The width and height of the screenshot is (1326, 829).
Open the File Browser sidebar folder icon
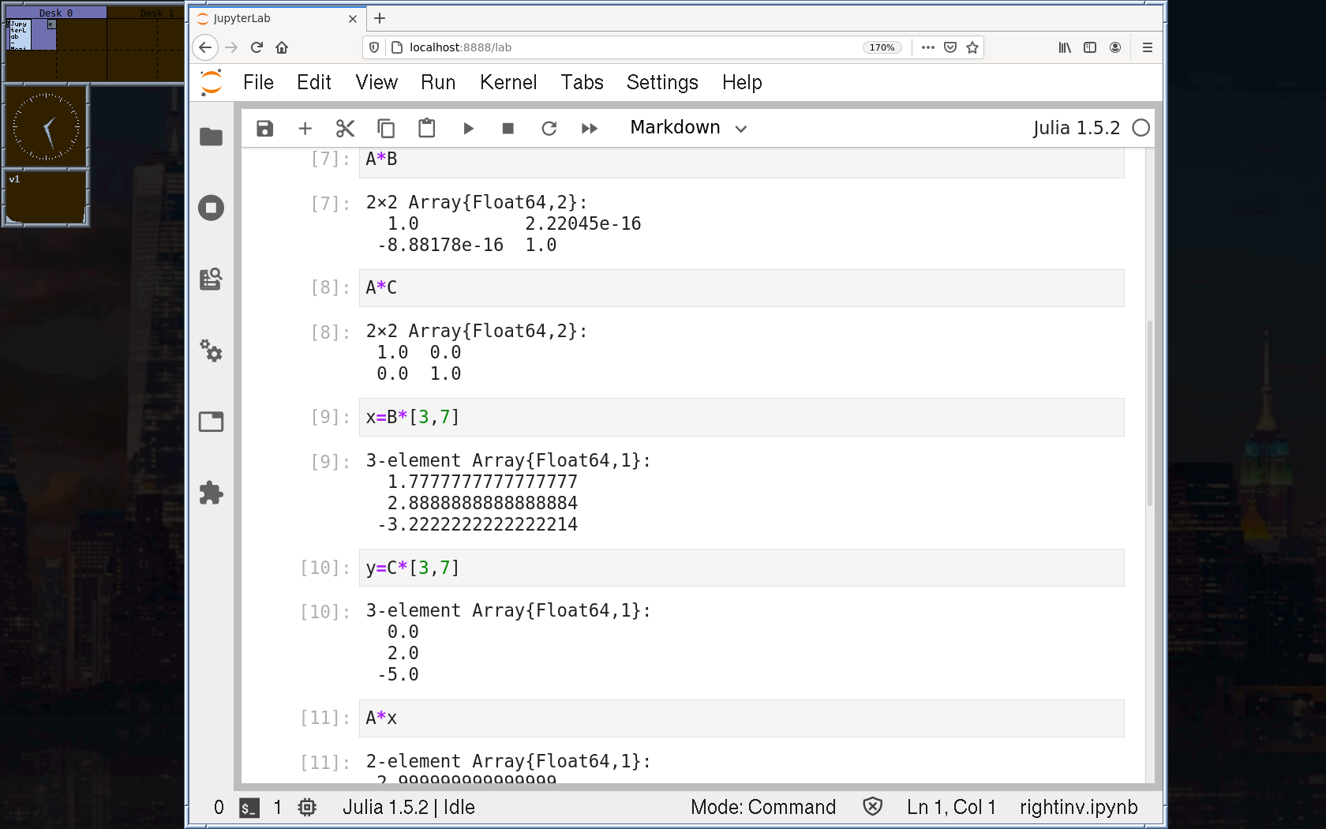coord(211,137)
